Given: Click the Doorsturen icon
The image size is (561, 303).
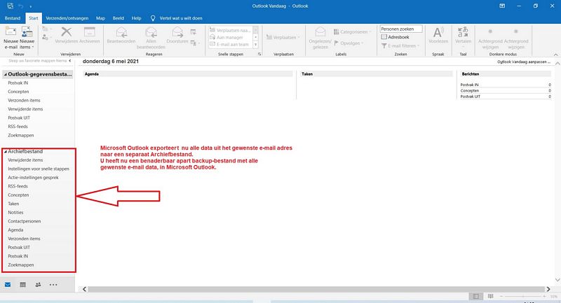Looking at the screenshot, I should click(177, 31).
